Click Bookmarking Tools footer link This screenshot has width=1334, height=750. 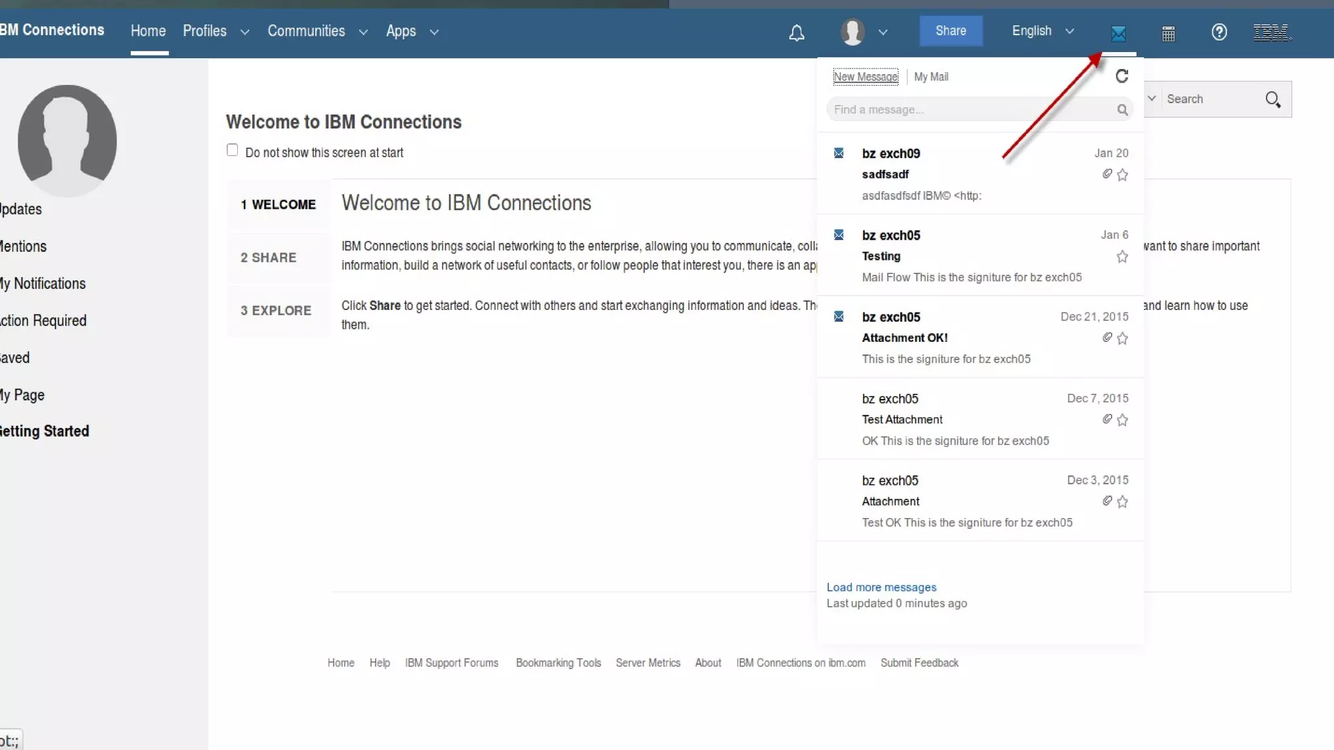pyautogui.click(x=558, y=663)
